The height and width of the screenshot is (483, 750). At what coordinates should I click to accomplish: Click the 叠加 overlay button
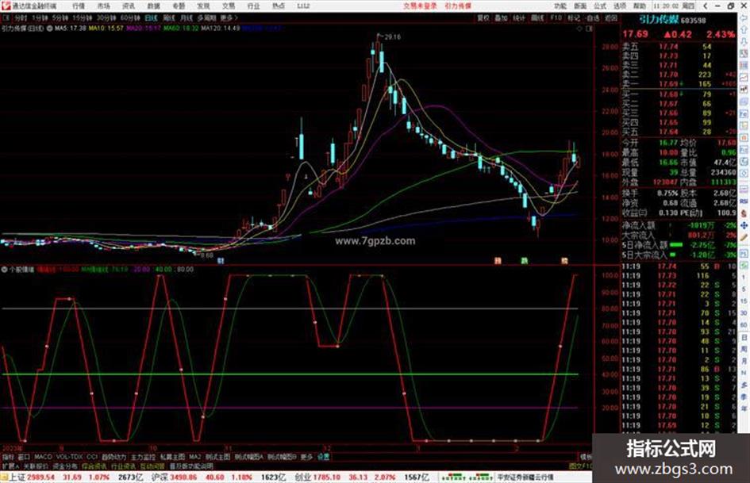501,17
